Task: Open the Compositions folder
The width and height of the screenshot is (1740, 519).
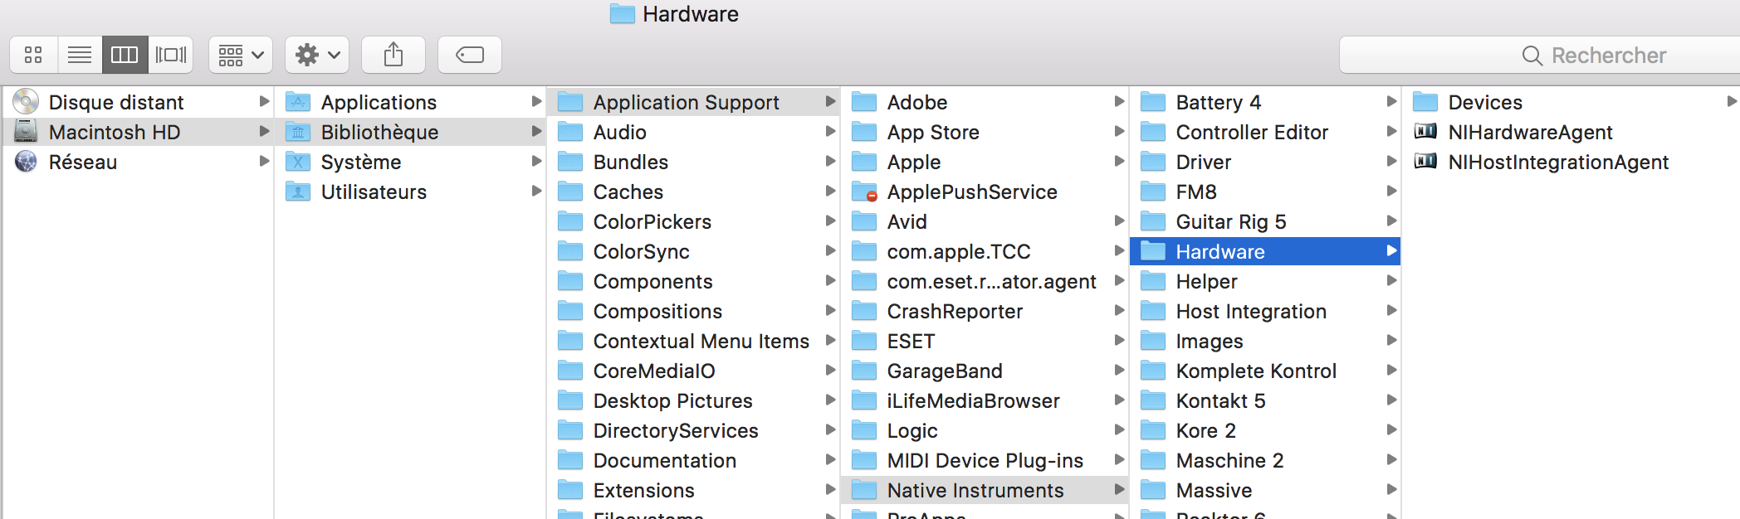Action: pyautogui.click(x=694, y=311)
